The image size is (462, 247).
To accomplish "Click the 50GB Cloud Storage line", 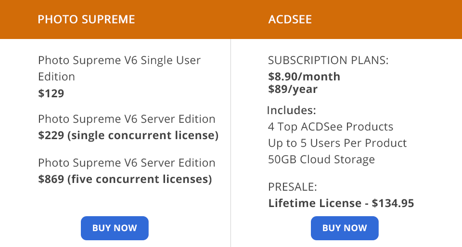I will coord(321,159).
